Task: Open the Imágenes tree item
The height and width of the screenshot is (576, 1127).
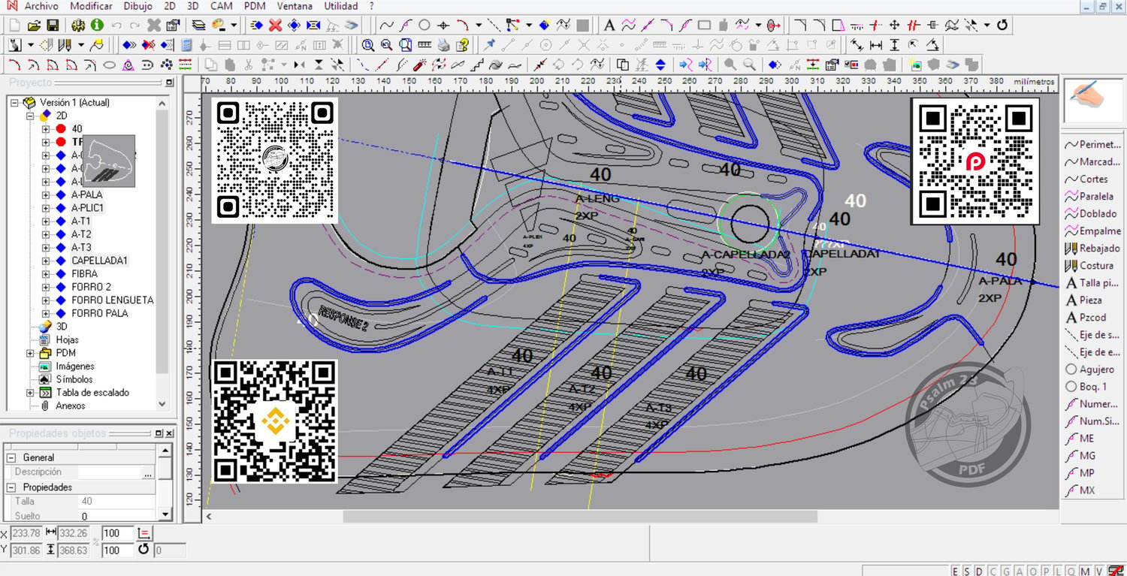Action: click(x=75, y=366)
